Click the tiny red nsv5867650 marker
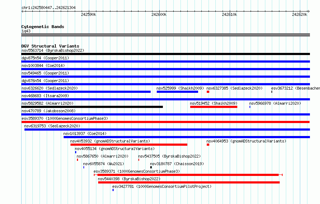The height and width of the screenshot is (204, 320). [x=77, y=160]
